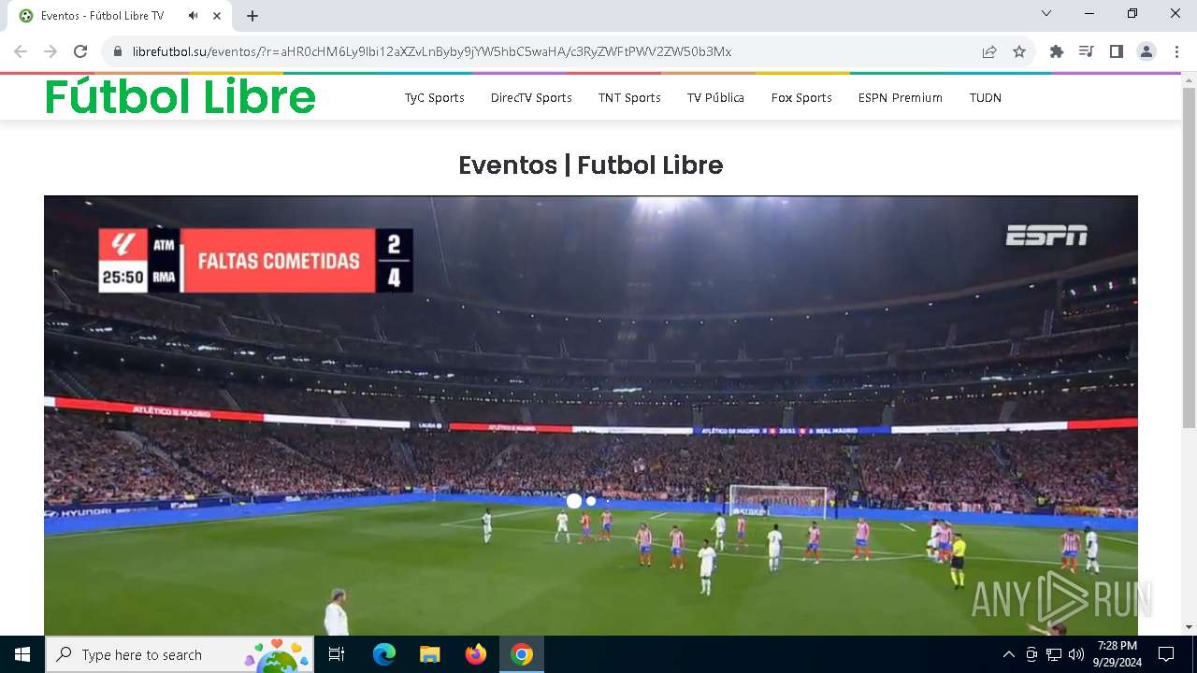Mute tab via speaker icon on tab
Screen dimensions: 1197x673
click(194, 16)
